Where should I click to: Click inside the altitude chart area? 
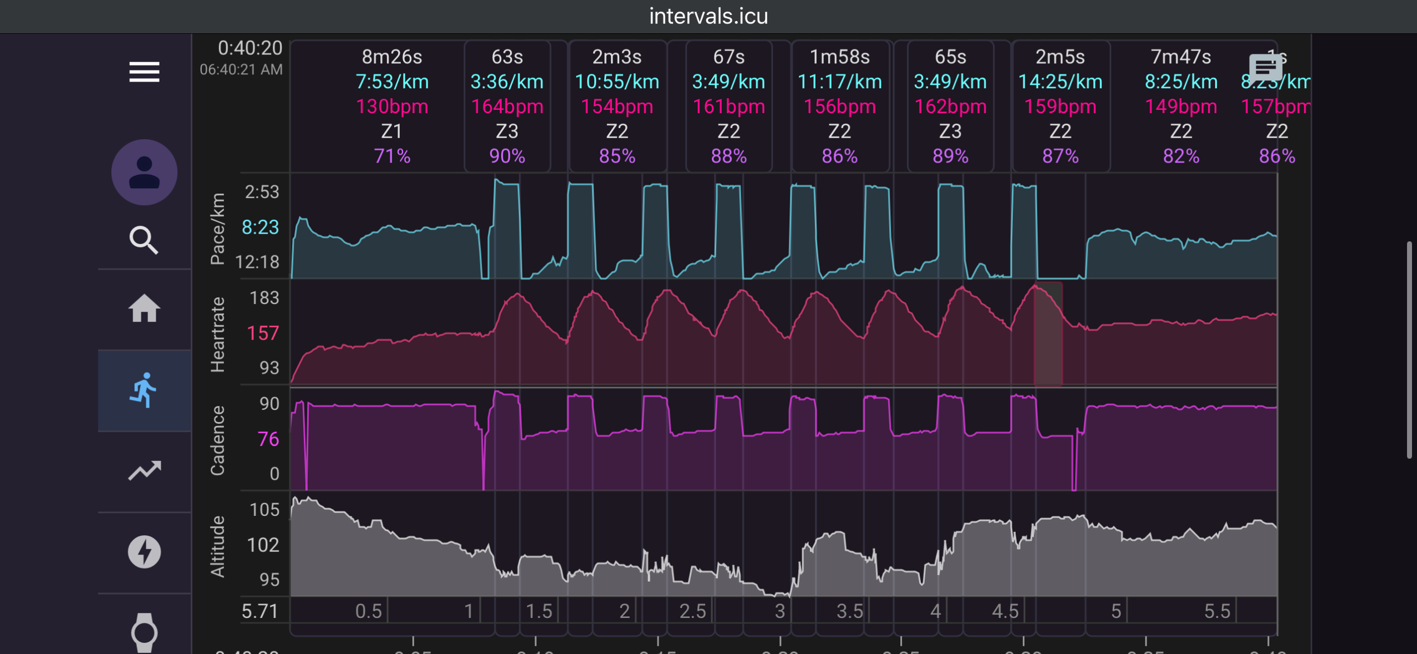point(783,545)
